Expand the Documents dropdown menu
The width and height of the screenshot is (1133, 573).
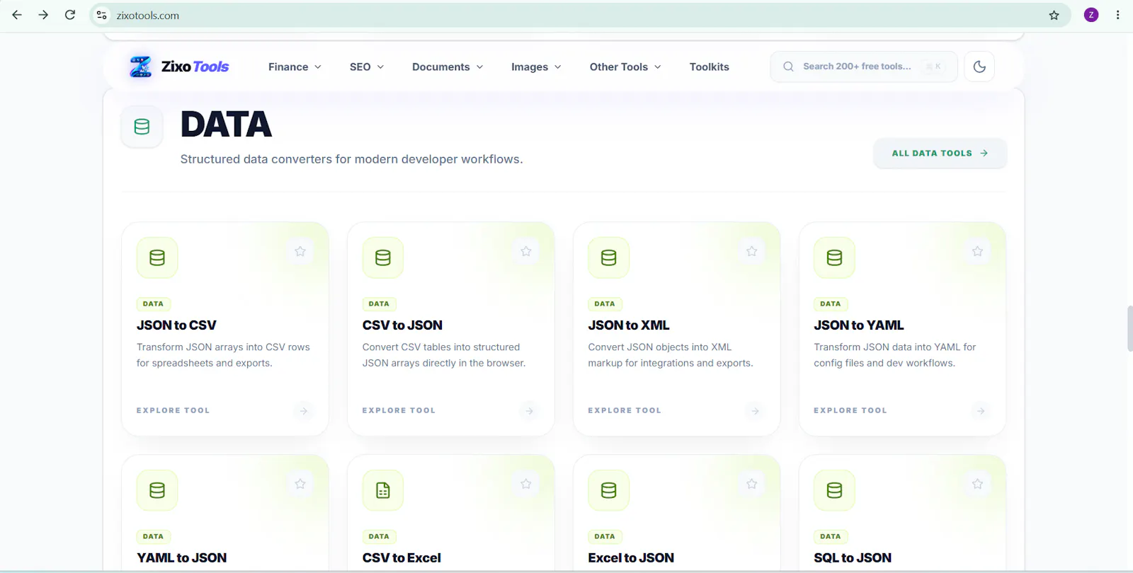point(448,66)
